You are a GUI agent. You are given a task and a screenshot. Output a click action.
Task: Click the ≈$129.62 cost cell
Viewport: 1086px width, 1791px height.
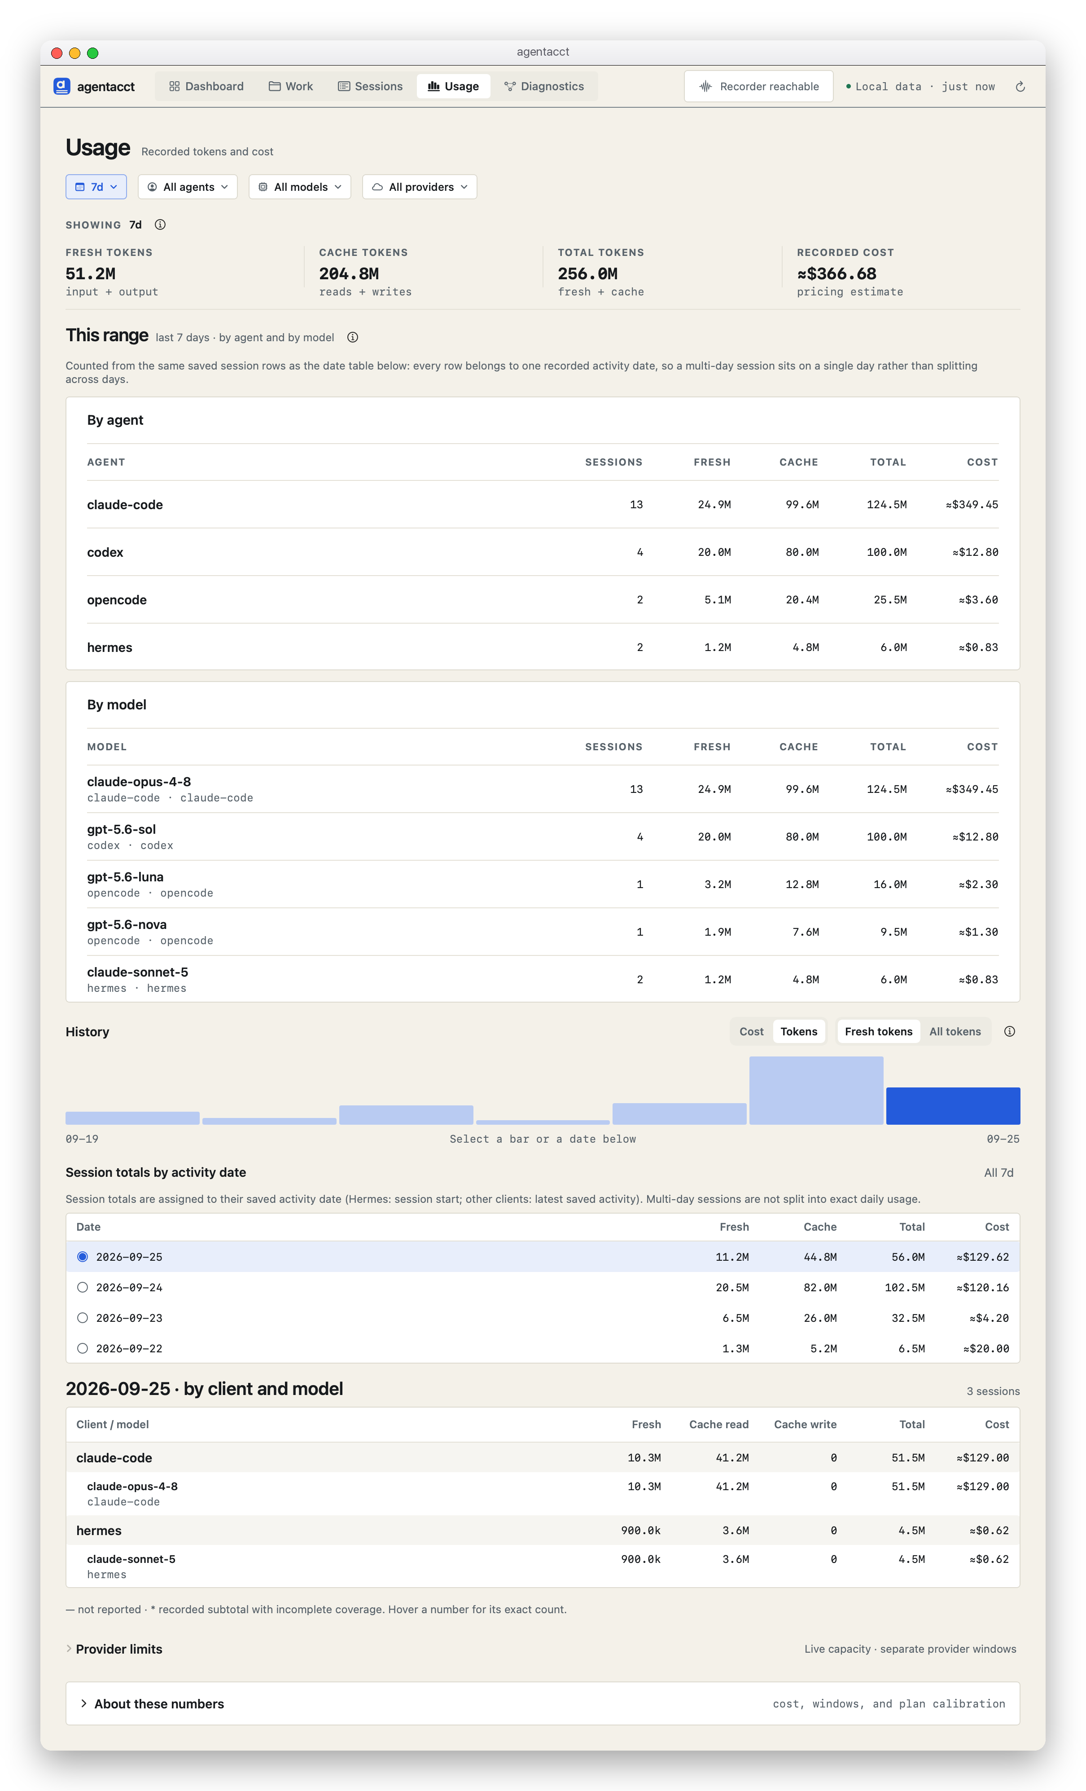(x=982, y=1257)
